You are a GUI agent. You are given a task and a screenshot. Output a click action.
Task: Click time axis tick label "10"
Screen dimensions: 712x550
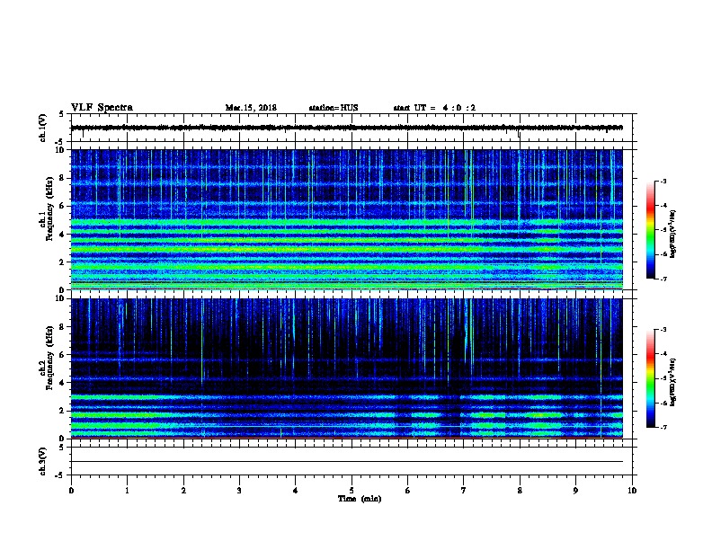click(x=632, y=491)
